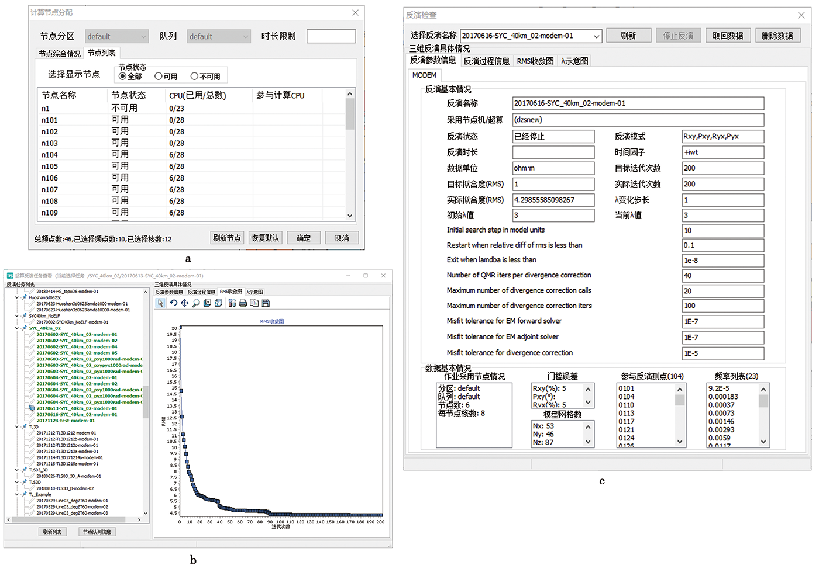The image size is (819, 569).
Task: Click the print chart icon
Action: 243,303
